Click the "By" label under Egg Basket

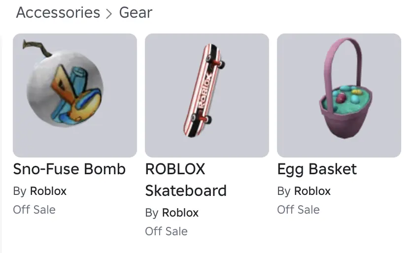pos(284,191)
